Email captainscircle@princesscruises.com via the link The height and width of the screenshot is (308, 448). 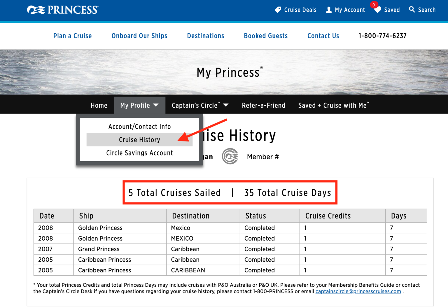click(358, 291)
